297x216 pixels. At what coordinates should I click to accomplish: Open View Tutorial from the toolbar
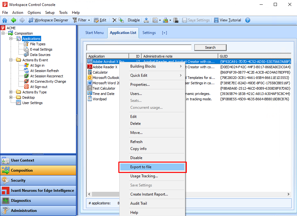228,20
